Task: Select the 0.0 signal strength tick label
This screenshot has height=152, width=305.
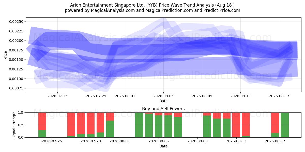Action: coord(21,137)
